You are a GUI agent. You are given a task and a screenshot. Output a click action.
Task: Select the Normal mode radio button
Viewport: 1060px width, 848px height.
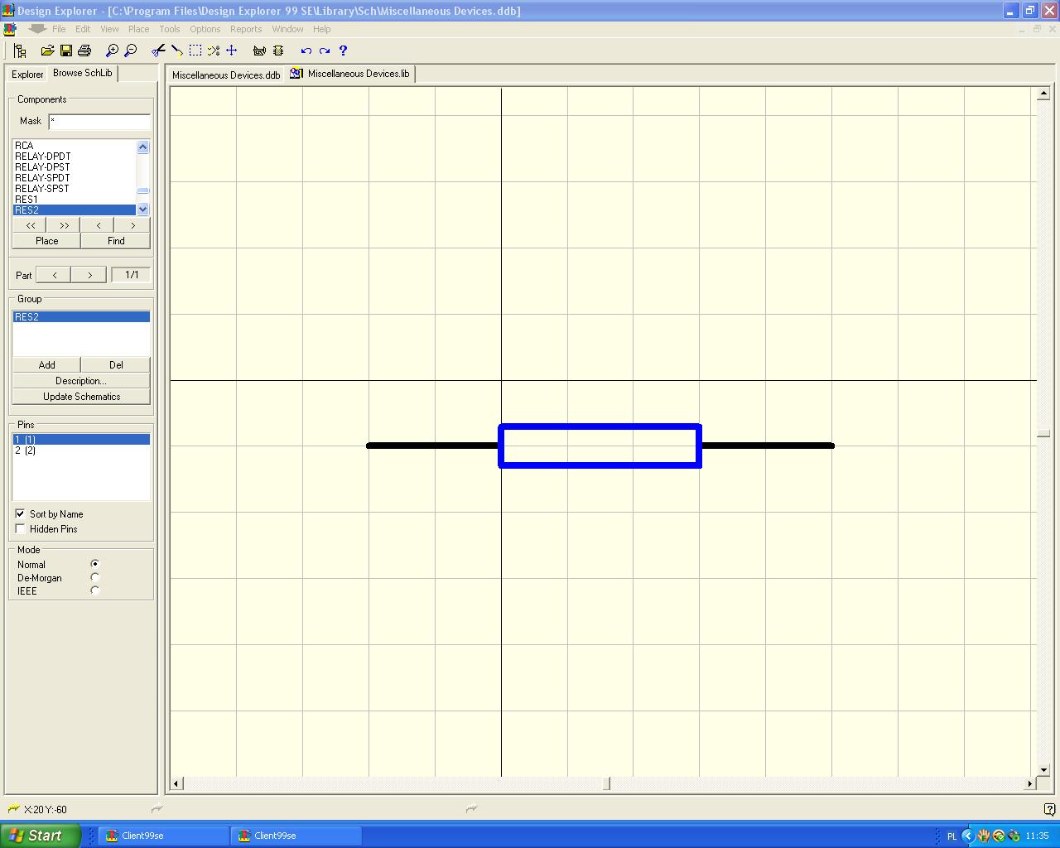click(94, 564)
